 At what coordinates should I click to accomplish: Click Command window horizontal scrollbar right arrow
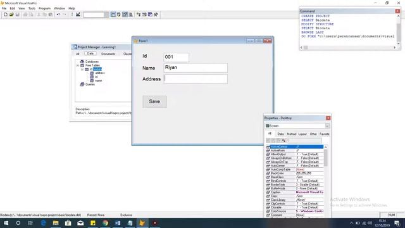[x=395, y=47]
